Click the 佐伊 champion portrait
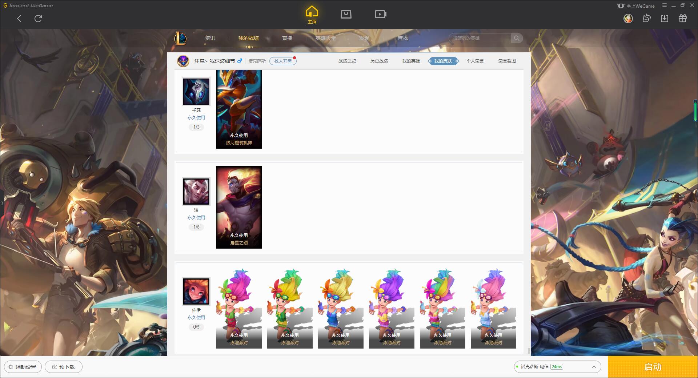Image resolution: width=698 pixels, height=378 pixels. tap(196, 291)
